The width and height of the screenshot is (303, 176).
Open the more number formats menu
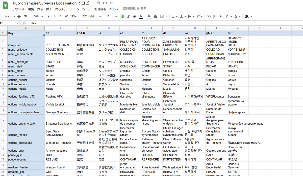point(73,16)
